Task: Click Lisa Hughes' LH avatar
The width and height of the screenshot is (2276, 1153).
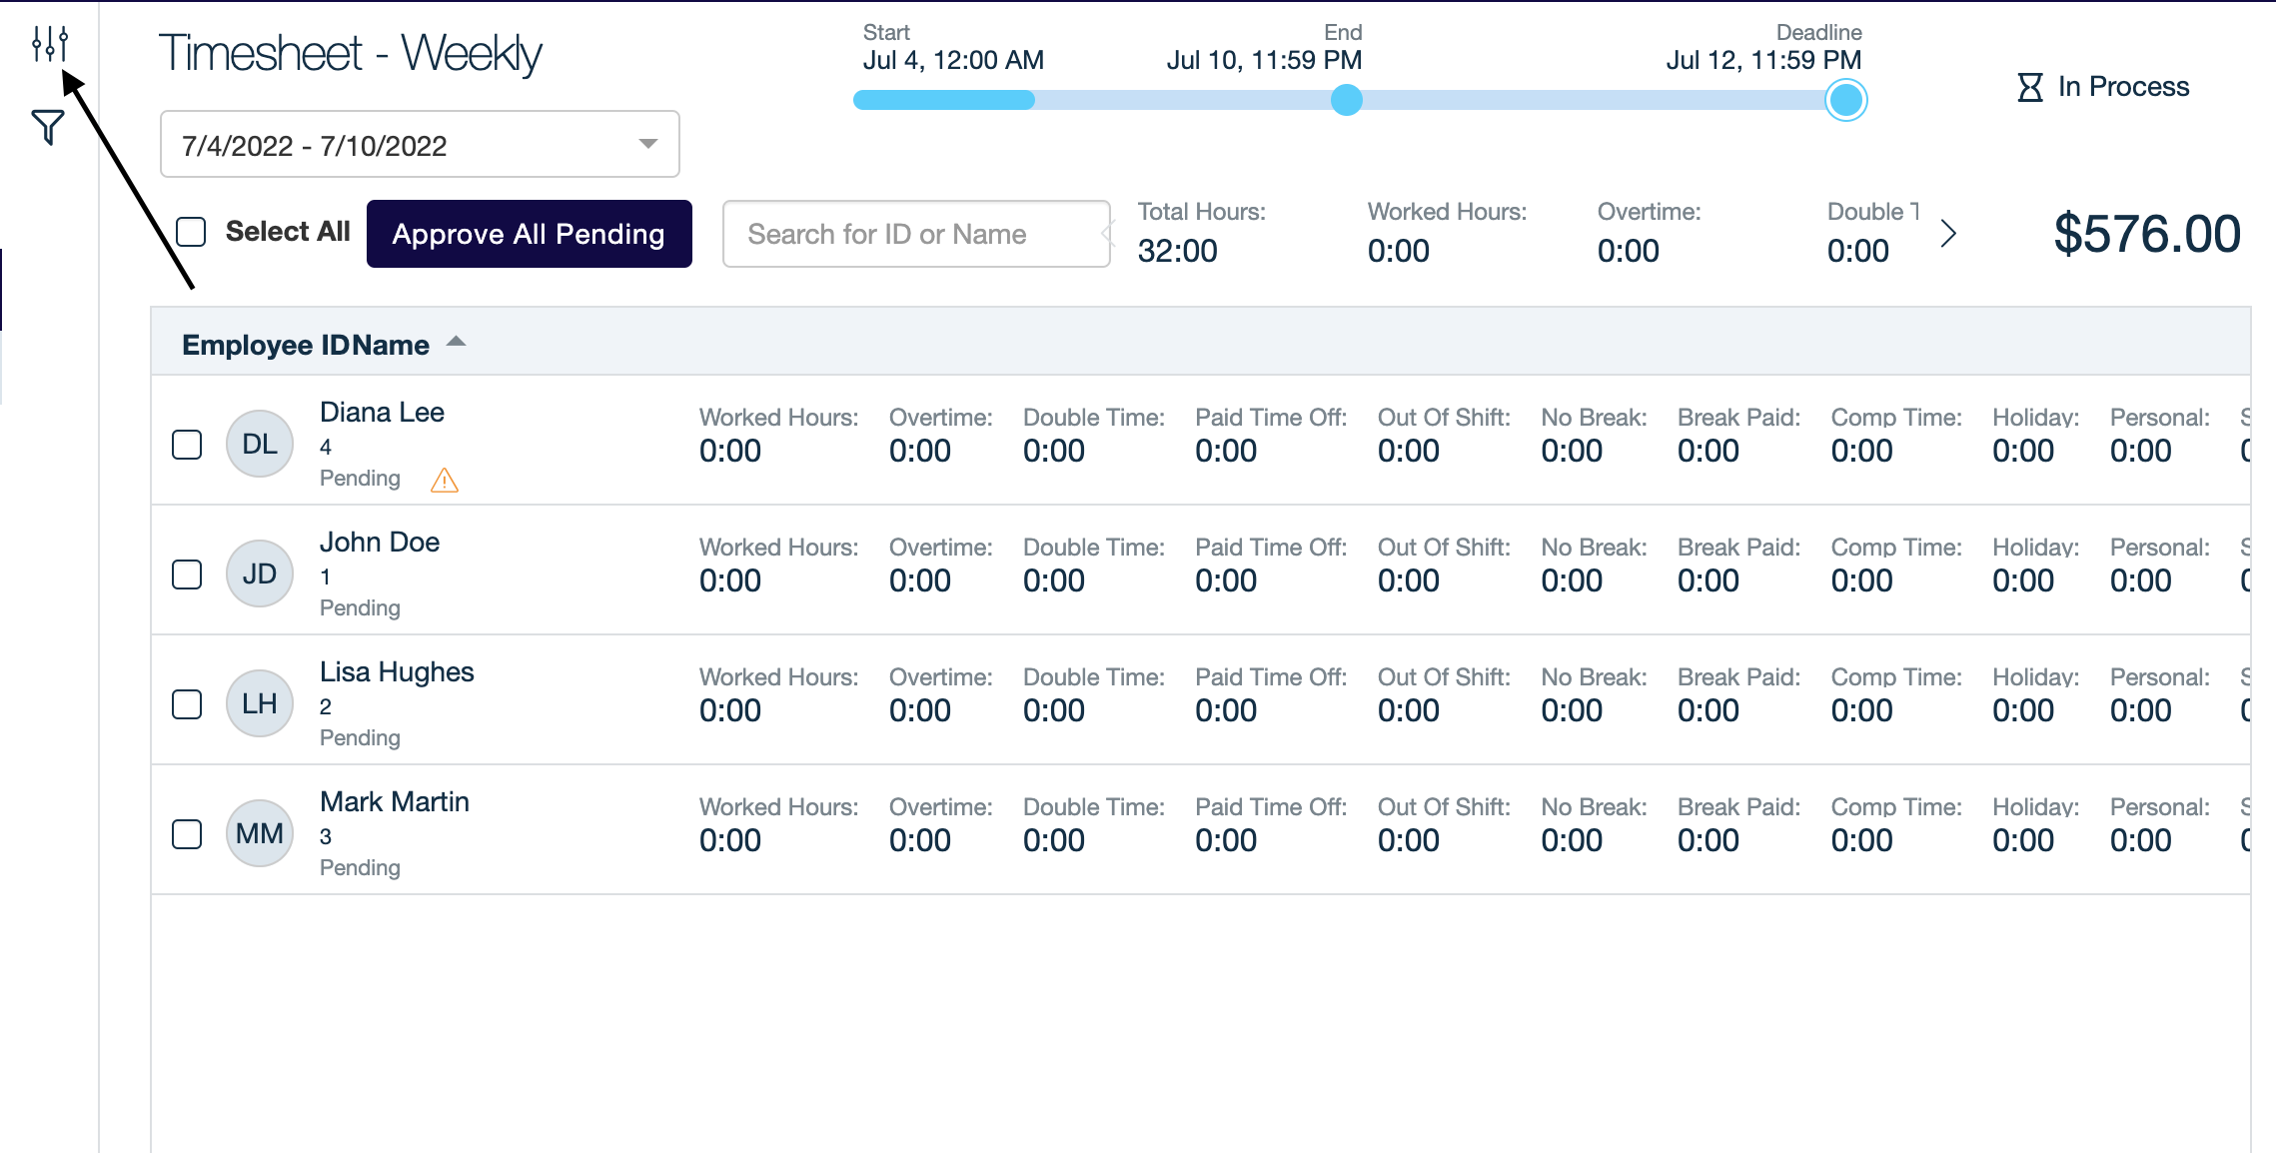Action: pyautogui.click(x=259, y=703)
